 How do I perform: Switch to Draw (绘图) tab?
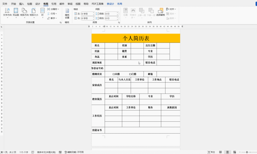(30, 4)
